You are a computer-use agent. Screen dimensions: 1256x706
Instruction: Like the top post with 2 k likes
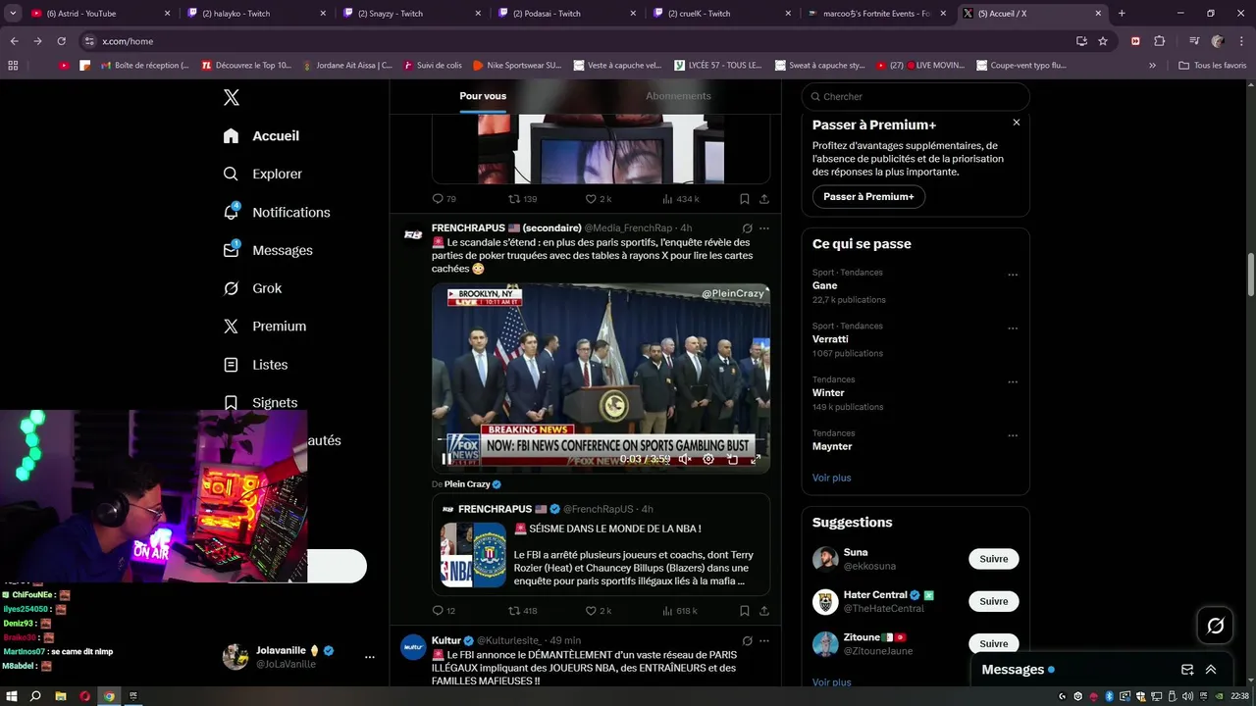point(598,199)
